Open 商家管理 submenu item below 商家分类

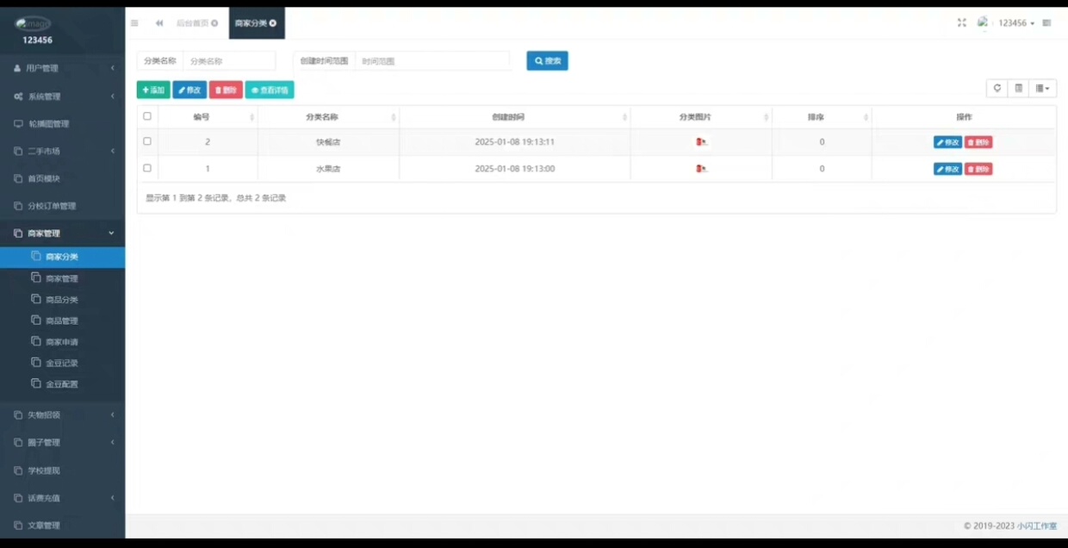pos(62,278)
